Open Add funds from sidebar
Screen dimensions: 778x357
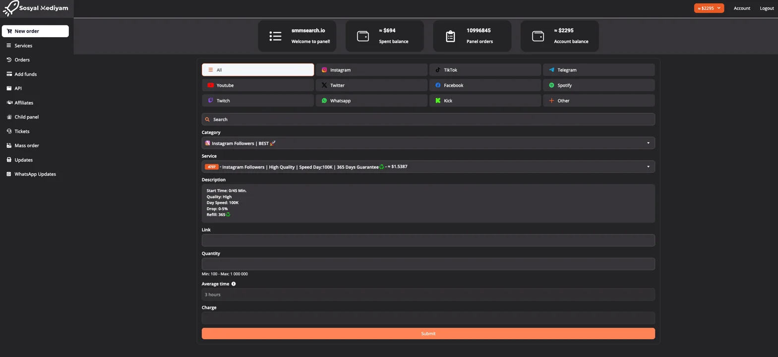click(25, 74)
